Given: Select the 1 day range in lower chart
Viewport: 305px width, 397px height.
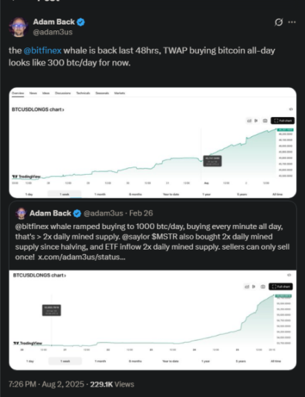Looking at the screenshot, I should pos(30,361).
